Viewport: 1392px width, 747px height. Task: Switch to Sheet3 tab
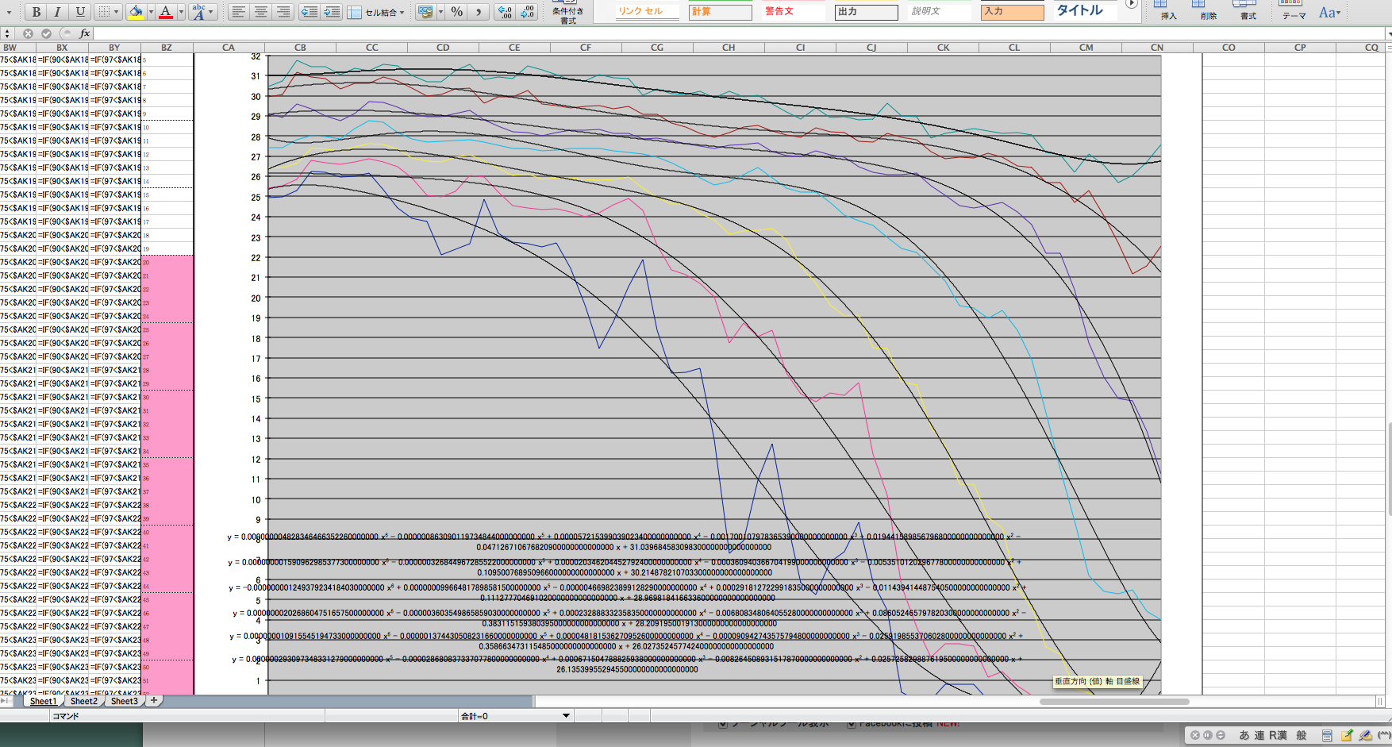[124, 701]
